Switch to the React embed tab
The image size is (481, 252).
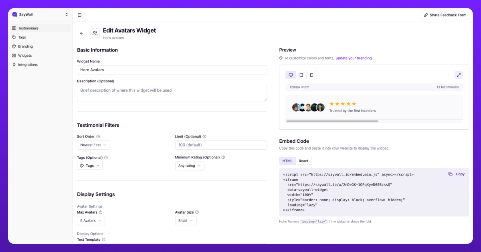pos(303,161)
